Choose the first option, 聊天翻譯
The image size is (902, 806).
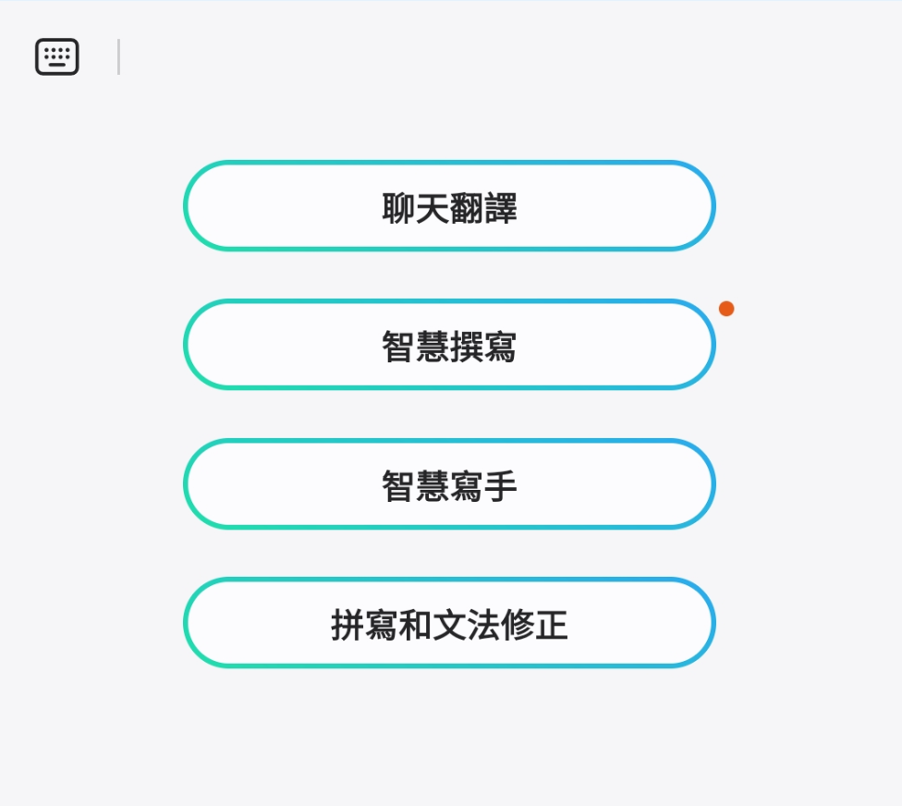pos(449,206)
